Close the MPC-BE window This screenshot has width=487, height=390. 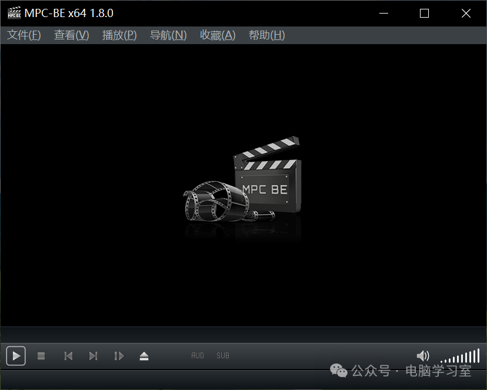click(466, 13)
